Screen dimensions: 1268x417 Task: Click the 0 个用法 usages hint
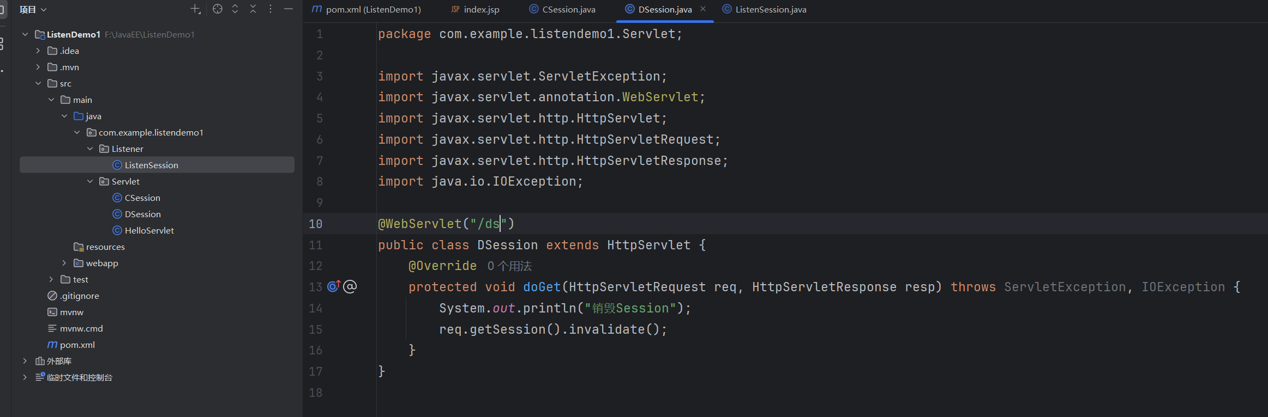pos(509,266)
